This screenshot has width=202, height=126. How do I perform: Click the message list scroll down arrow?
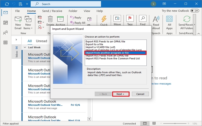coord(89,119)
